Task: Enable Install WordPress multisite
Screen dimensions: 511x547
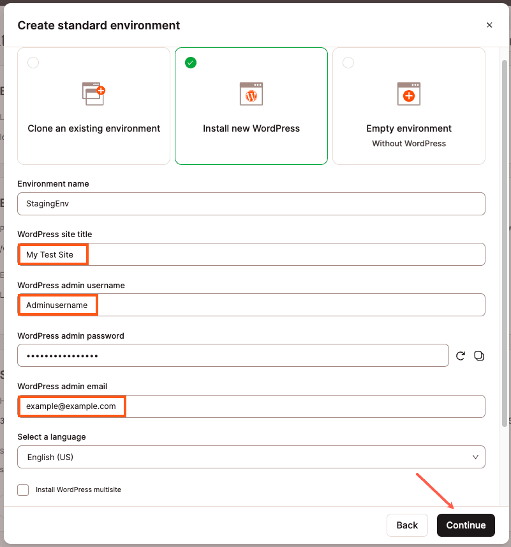Action: tap(23, 490)
